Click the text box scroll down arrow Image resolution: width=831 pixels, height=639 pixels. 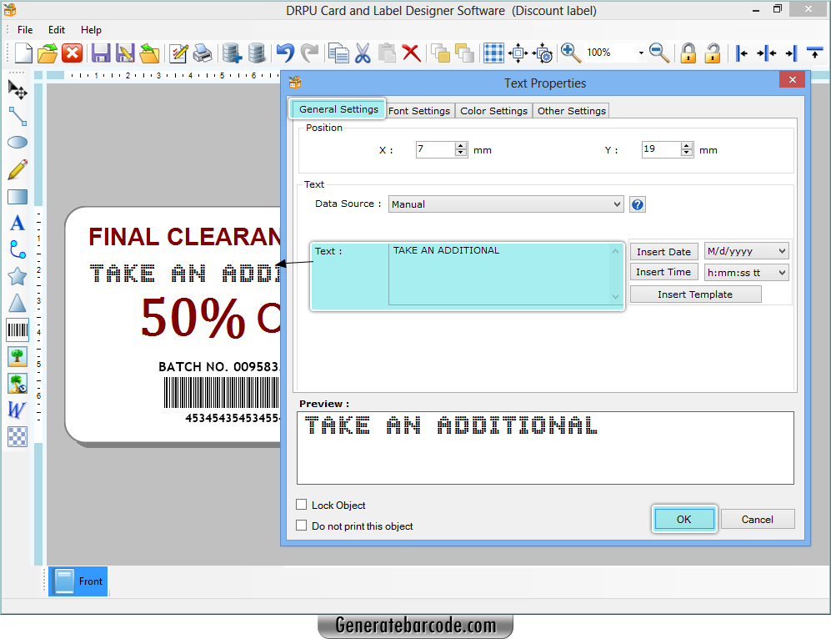(x=615, y=297)
